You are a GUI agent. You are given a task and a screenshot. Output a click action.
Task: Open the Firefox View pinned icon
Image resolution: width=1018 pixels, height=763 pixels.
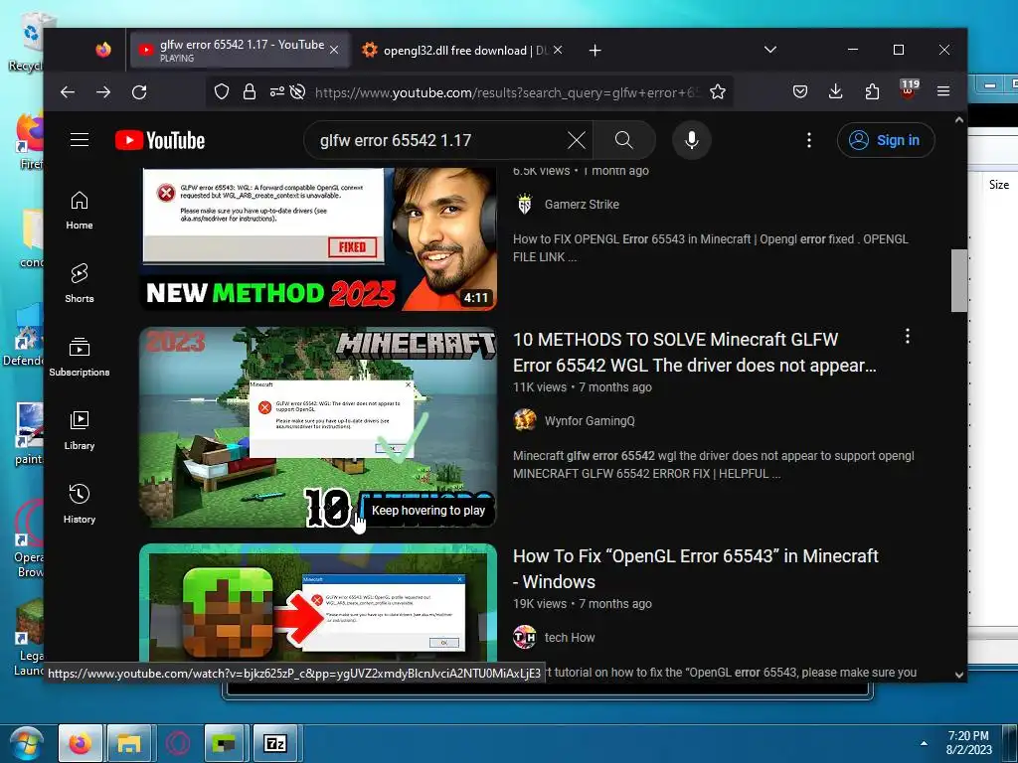[103, 50]
